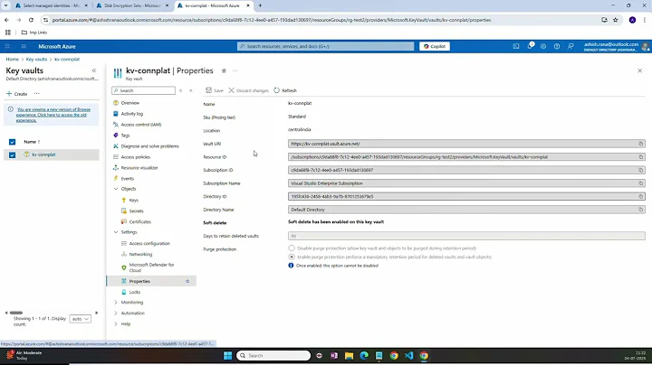Select Enable purge protection radio button
The width and height of the screenshot is (652, 365).
[x=292, y=257]
